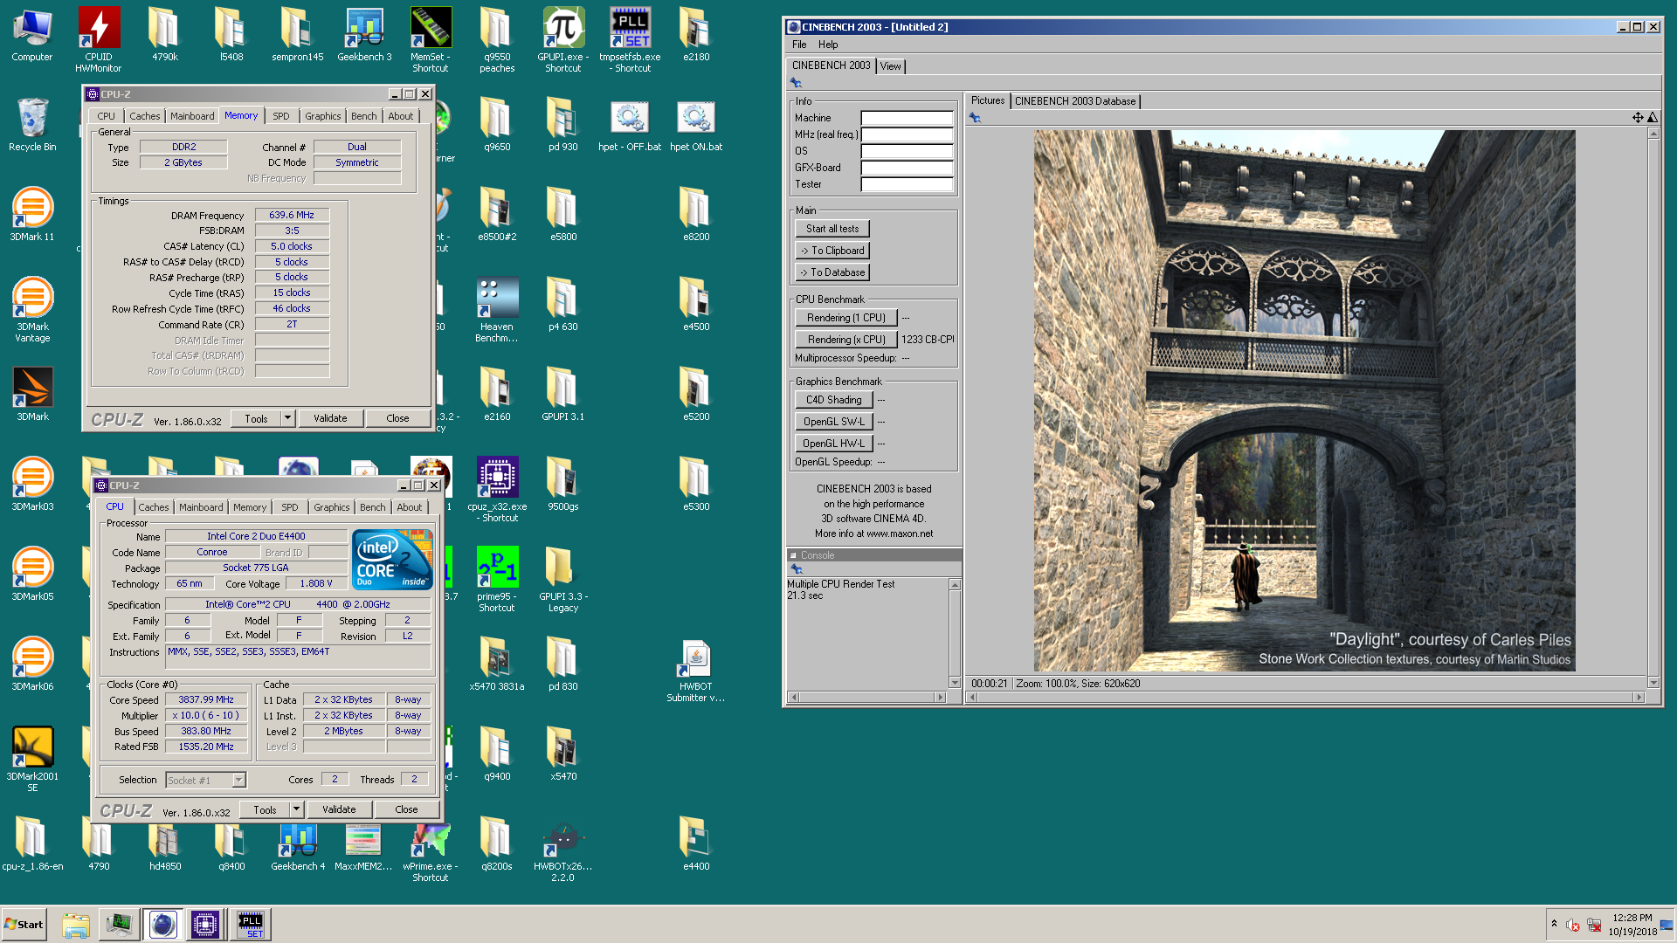The image size is (1677, 943).
Task: Click Validate in CPU tab CPU-Z window
Action: (x=339, y=809)
